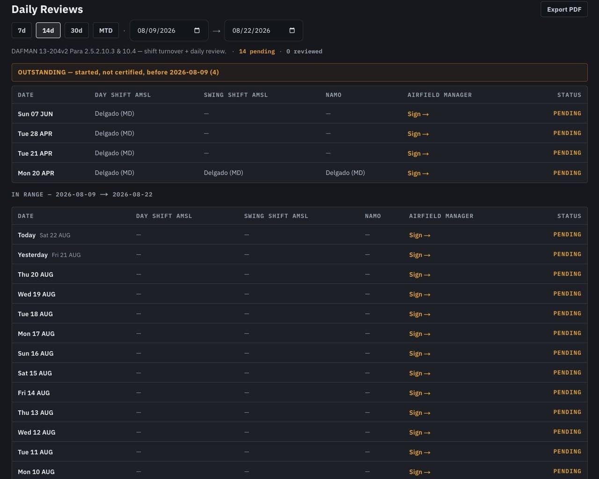
Task: Click the '14 pending' counter
Action: 257,51
